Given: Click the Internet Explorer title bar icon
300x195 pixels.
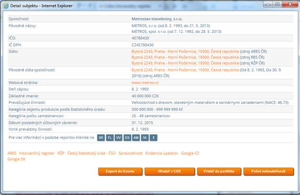Looking at the screenshot, I should click(6, 6).
